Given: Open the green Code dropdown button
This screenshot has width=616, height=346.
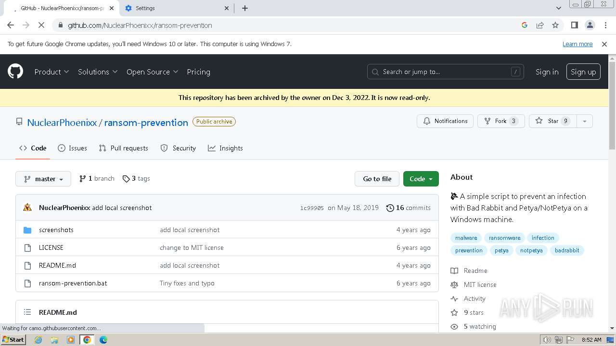Looking at the screenshot, I should (421, 179).
